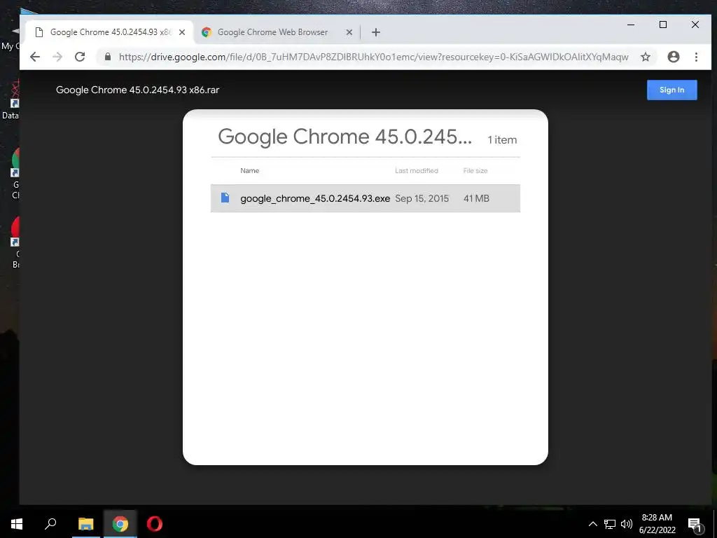Go back with the browser back arrow
This screenshot has width=717, height=538.
(35, 57)
